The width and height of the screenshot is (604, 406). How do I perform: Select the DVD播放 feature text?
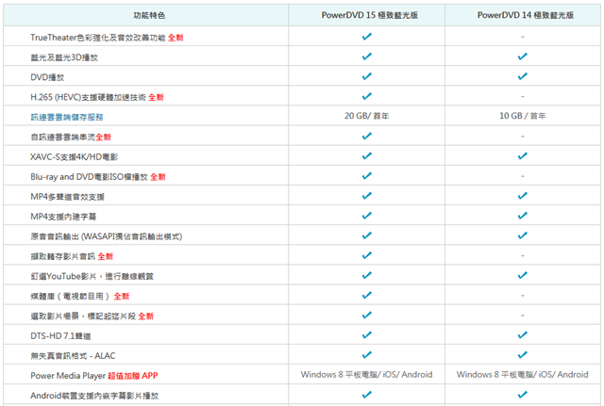(x=47, y=77)
